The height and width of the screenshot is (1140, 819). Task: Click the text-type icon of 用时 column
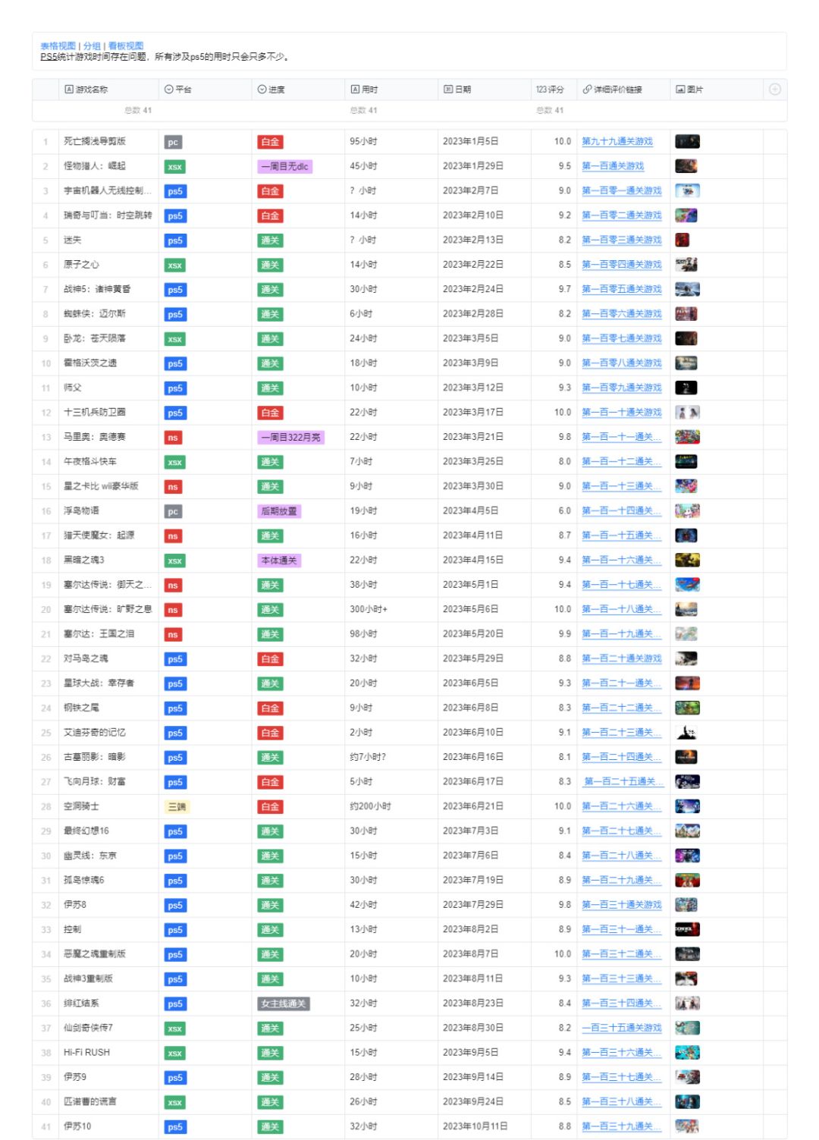[355, 90]
